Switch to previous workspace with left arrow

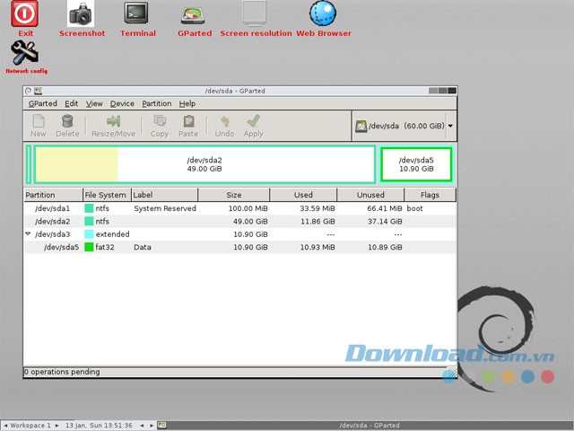5,426
